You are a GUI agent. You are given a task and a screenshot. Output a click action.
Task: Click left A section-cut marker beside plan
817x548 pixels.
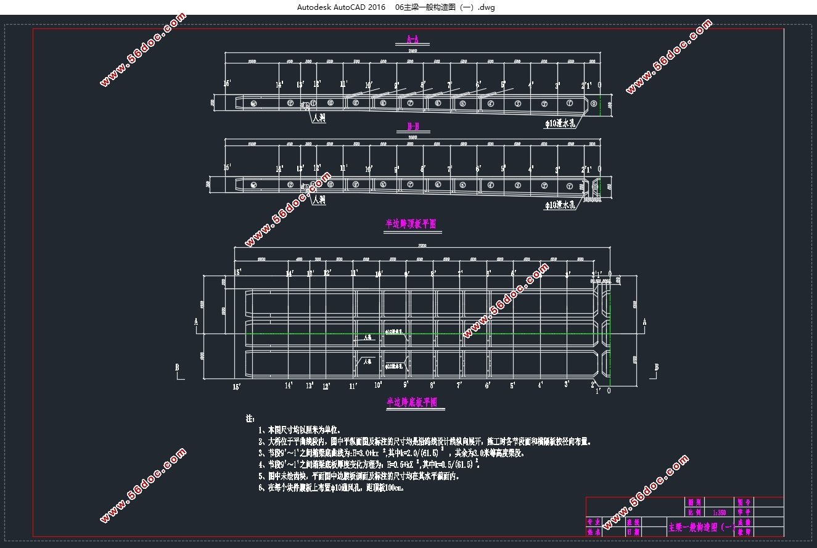(196, 322)
